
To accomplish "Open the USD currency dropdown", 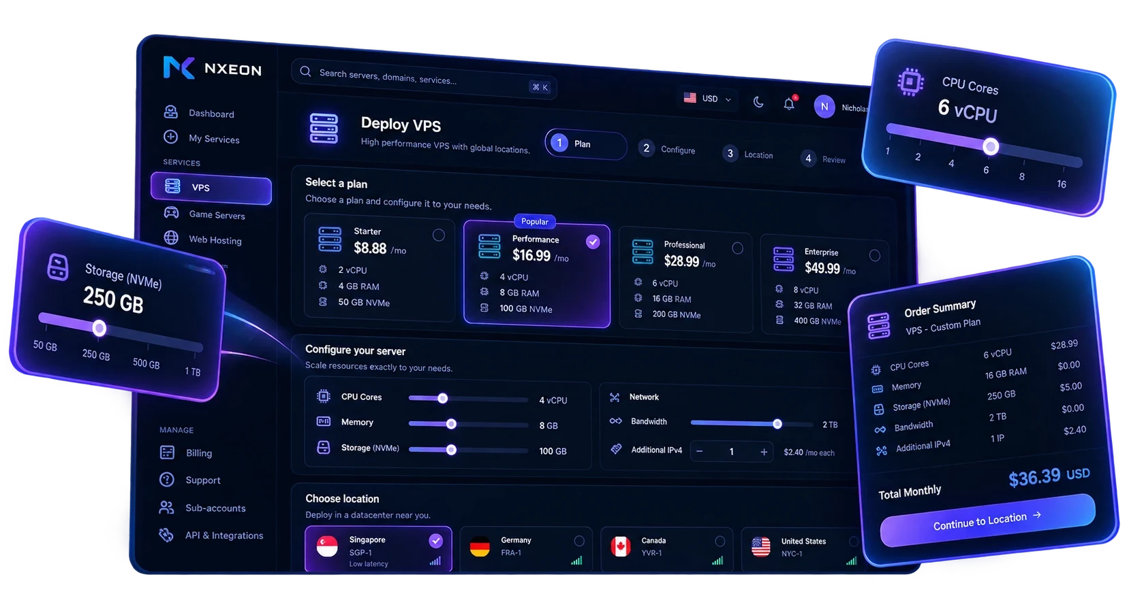I will point(708,99).
